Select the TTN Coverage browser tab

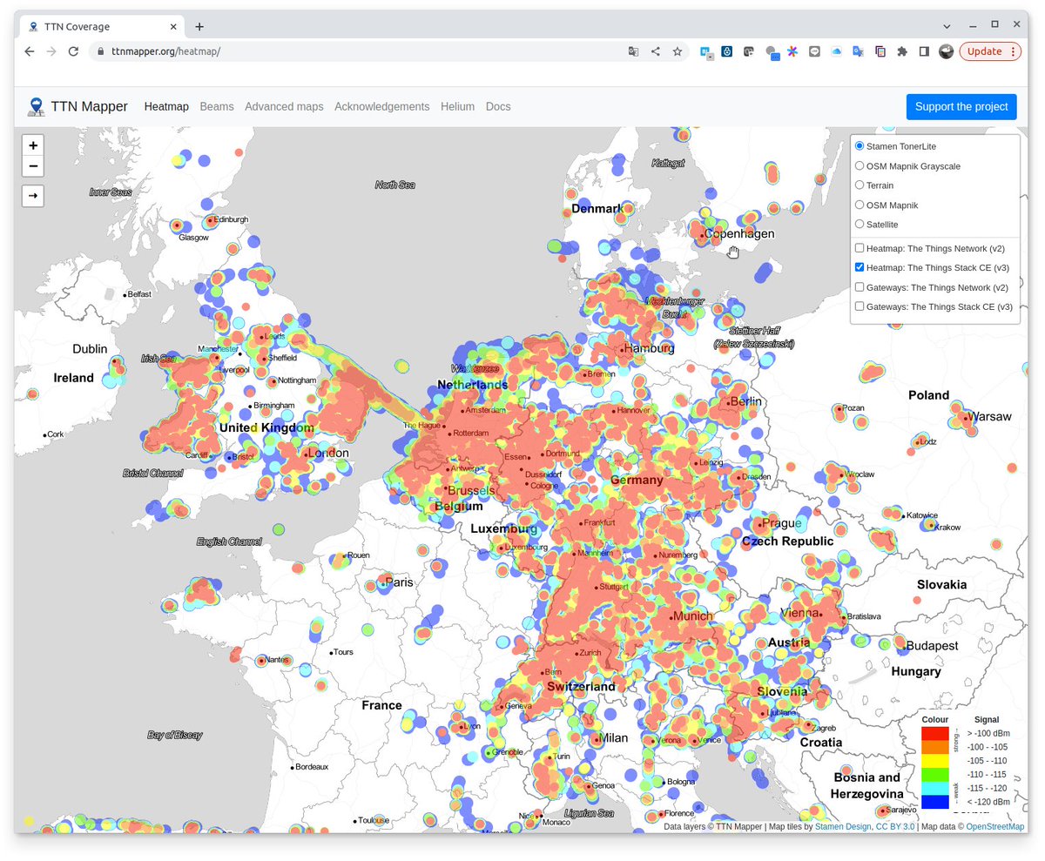coord(100,27)
